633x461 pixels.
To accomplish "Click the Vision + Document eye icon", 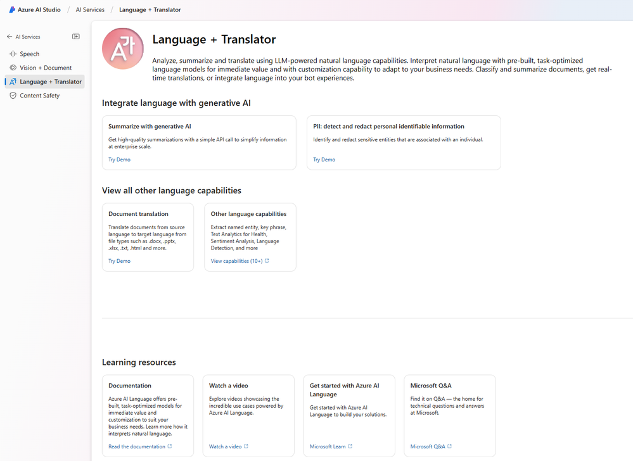I will tap(13, 68).
